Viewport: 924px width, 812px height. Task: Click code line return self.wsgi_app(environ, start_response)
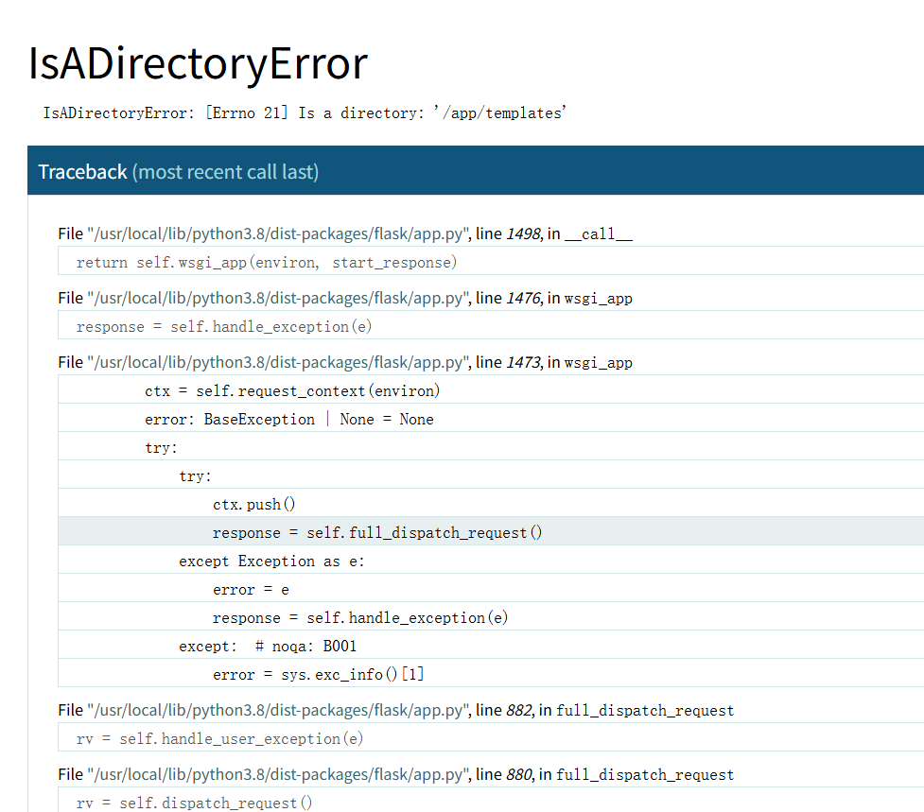pos(267,262)
